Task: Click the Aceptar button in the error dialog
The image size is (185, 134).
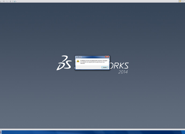Action: (x=105, y=67)
